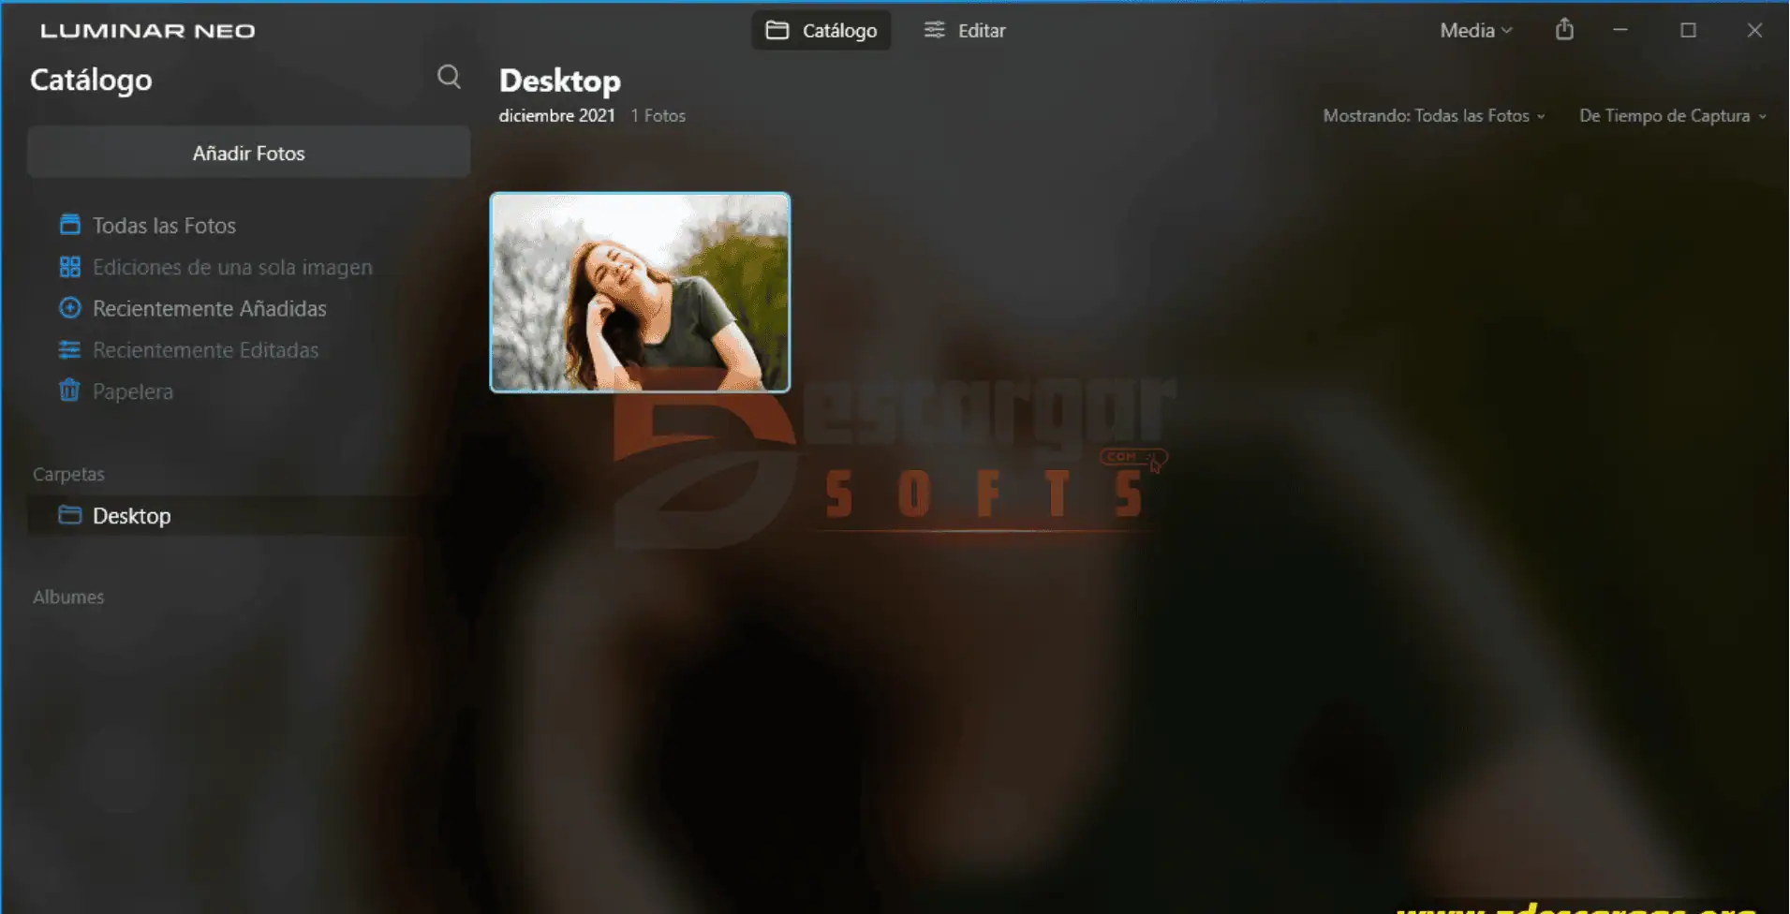Switch to the Editar tab
Image resolution: width=1790 pixels, height=914 pixels.
pos(965,30)
